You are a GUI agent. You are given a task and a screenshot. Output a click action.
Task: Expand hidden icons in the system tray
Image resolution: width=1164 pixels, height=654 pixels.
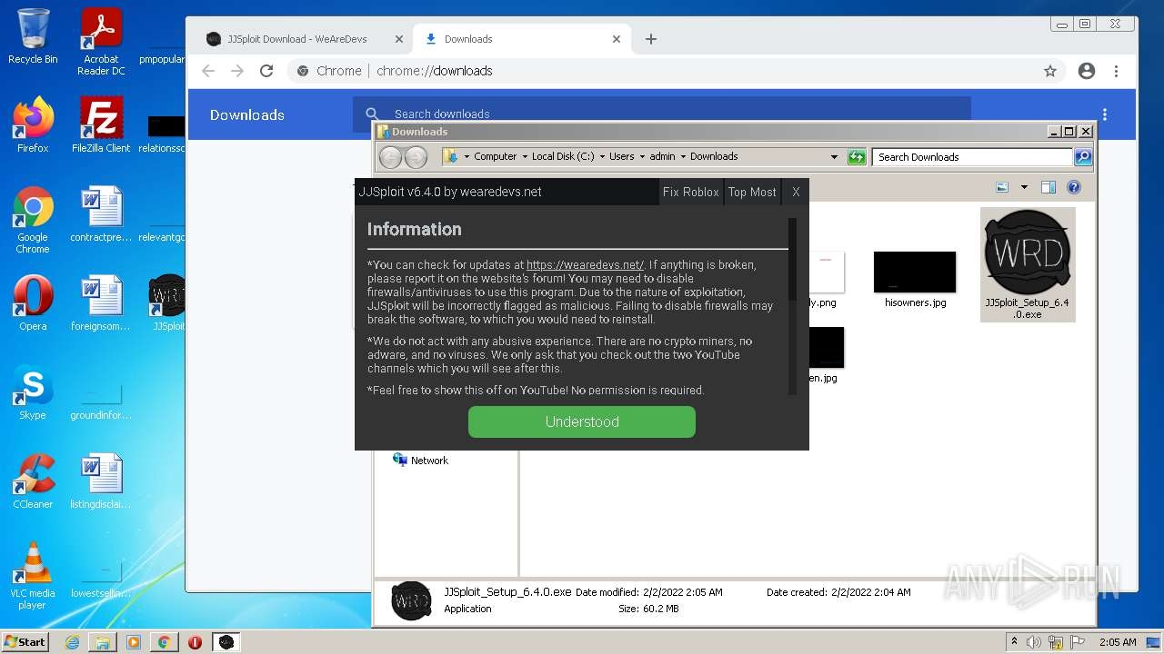tap(1014, 641)
